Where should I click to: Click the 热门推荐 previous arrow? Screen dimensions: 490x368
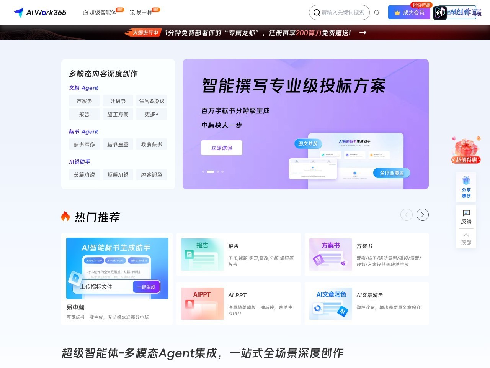coord(407,215)
